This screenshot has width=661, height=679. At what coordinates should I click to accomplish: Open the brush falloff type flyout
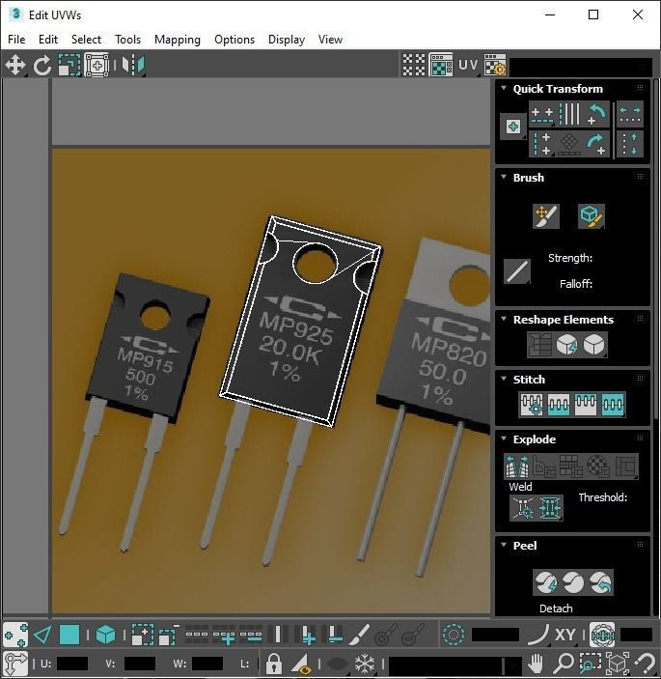pyautogui.click(x=517, y=271)
